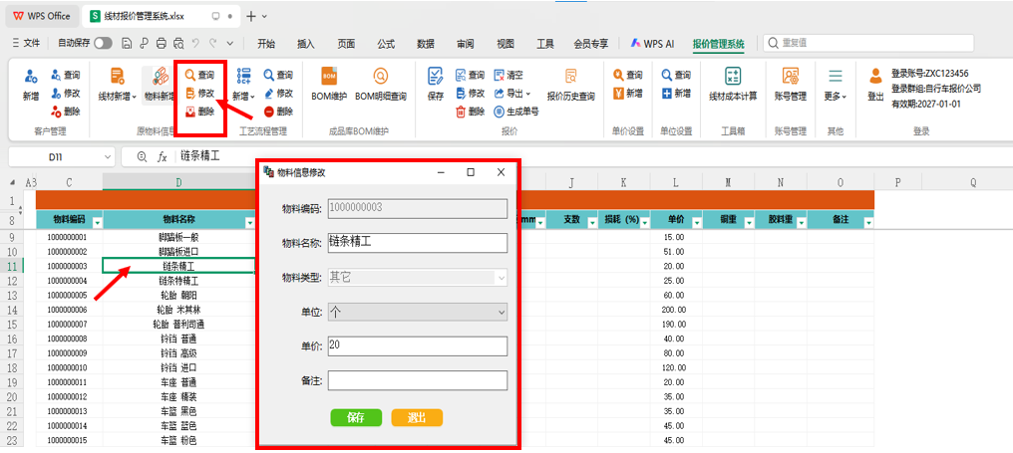Screen dimensions: 1013x453
Task: Click 删除 in the 工艺流程管理 group
Action: 278,111
